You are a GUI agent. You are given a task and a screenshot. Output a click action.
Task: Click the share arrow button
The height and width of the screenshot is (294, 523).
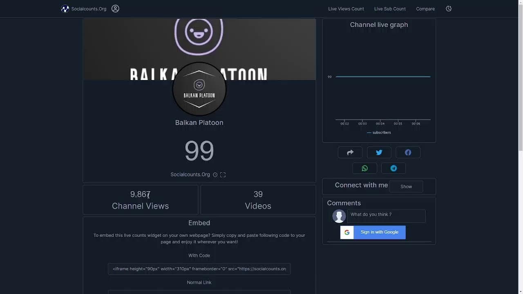350,152
